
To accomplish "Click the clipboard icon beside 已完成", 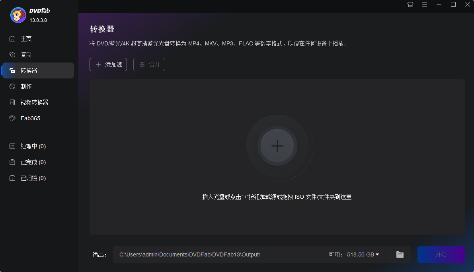I will pyautogui.click(x=12, y=162).
